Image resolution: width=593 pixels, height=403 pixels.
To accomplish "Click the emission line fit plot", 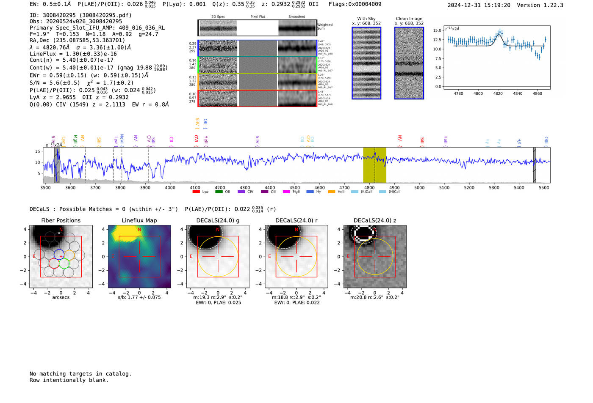I will (x=496, y=58).
